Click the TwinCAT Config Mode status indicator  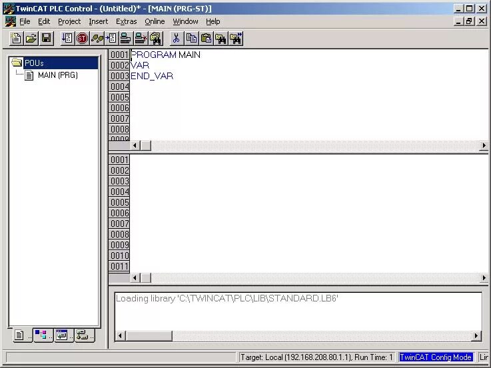(x=436, y=357)
